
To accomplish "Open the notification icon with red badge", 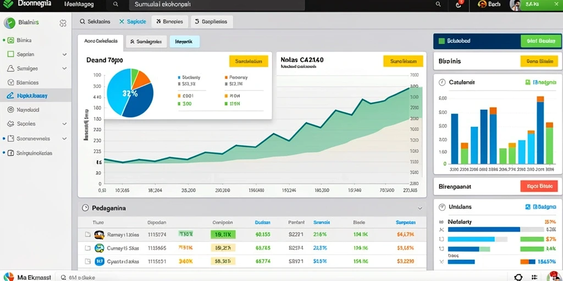I will [458, 4].
